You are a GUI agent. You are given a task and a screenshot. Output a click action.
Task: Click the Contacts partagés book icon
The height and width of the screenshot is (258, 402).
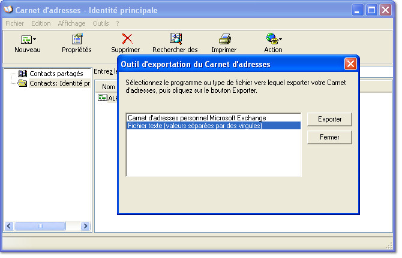point(23,74)
